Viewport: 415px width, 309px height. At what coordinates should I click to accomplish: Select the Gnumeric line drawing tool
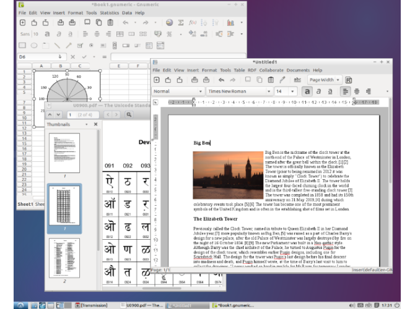[x=57, y=46]
